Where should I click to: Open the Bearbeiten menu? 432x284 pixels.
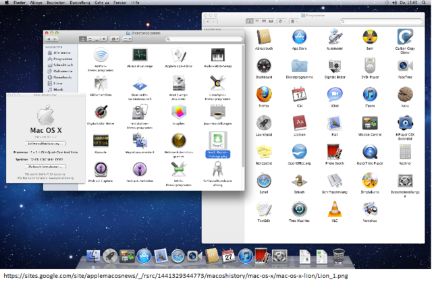coord(56,3)
